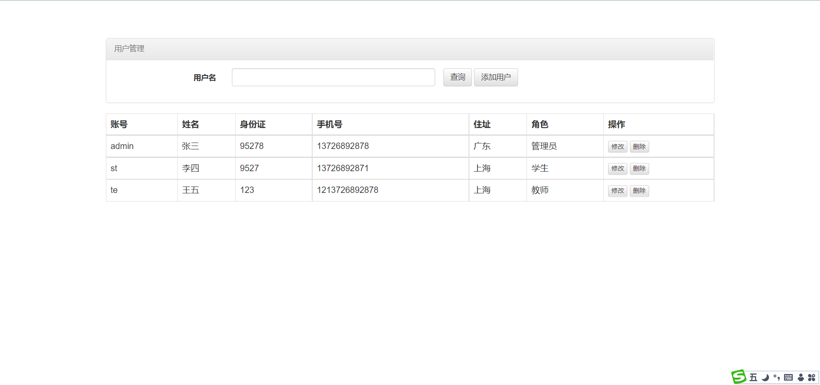
Task: Click phone number 13726892878
Action: (x=343, y=146)
